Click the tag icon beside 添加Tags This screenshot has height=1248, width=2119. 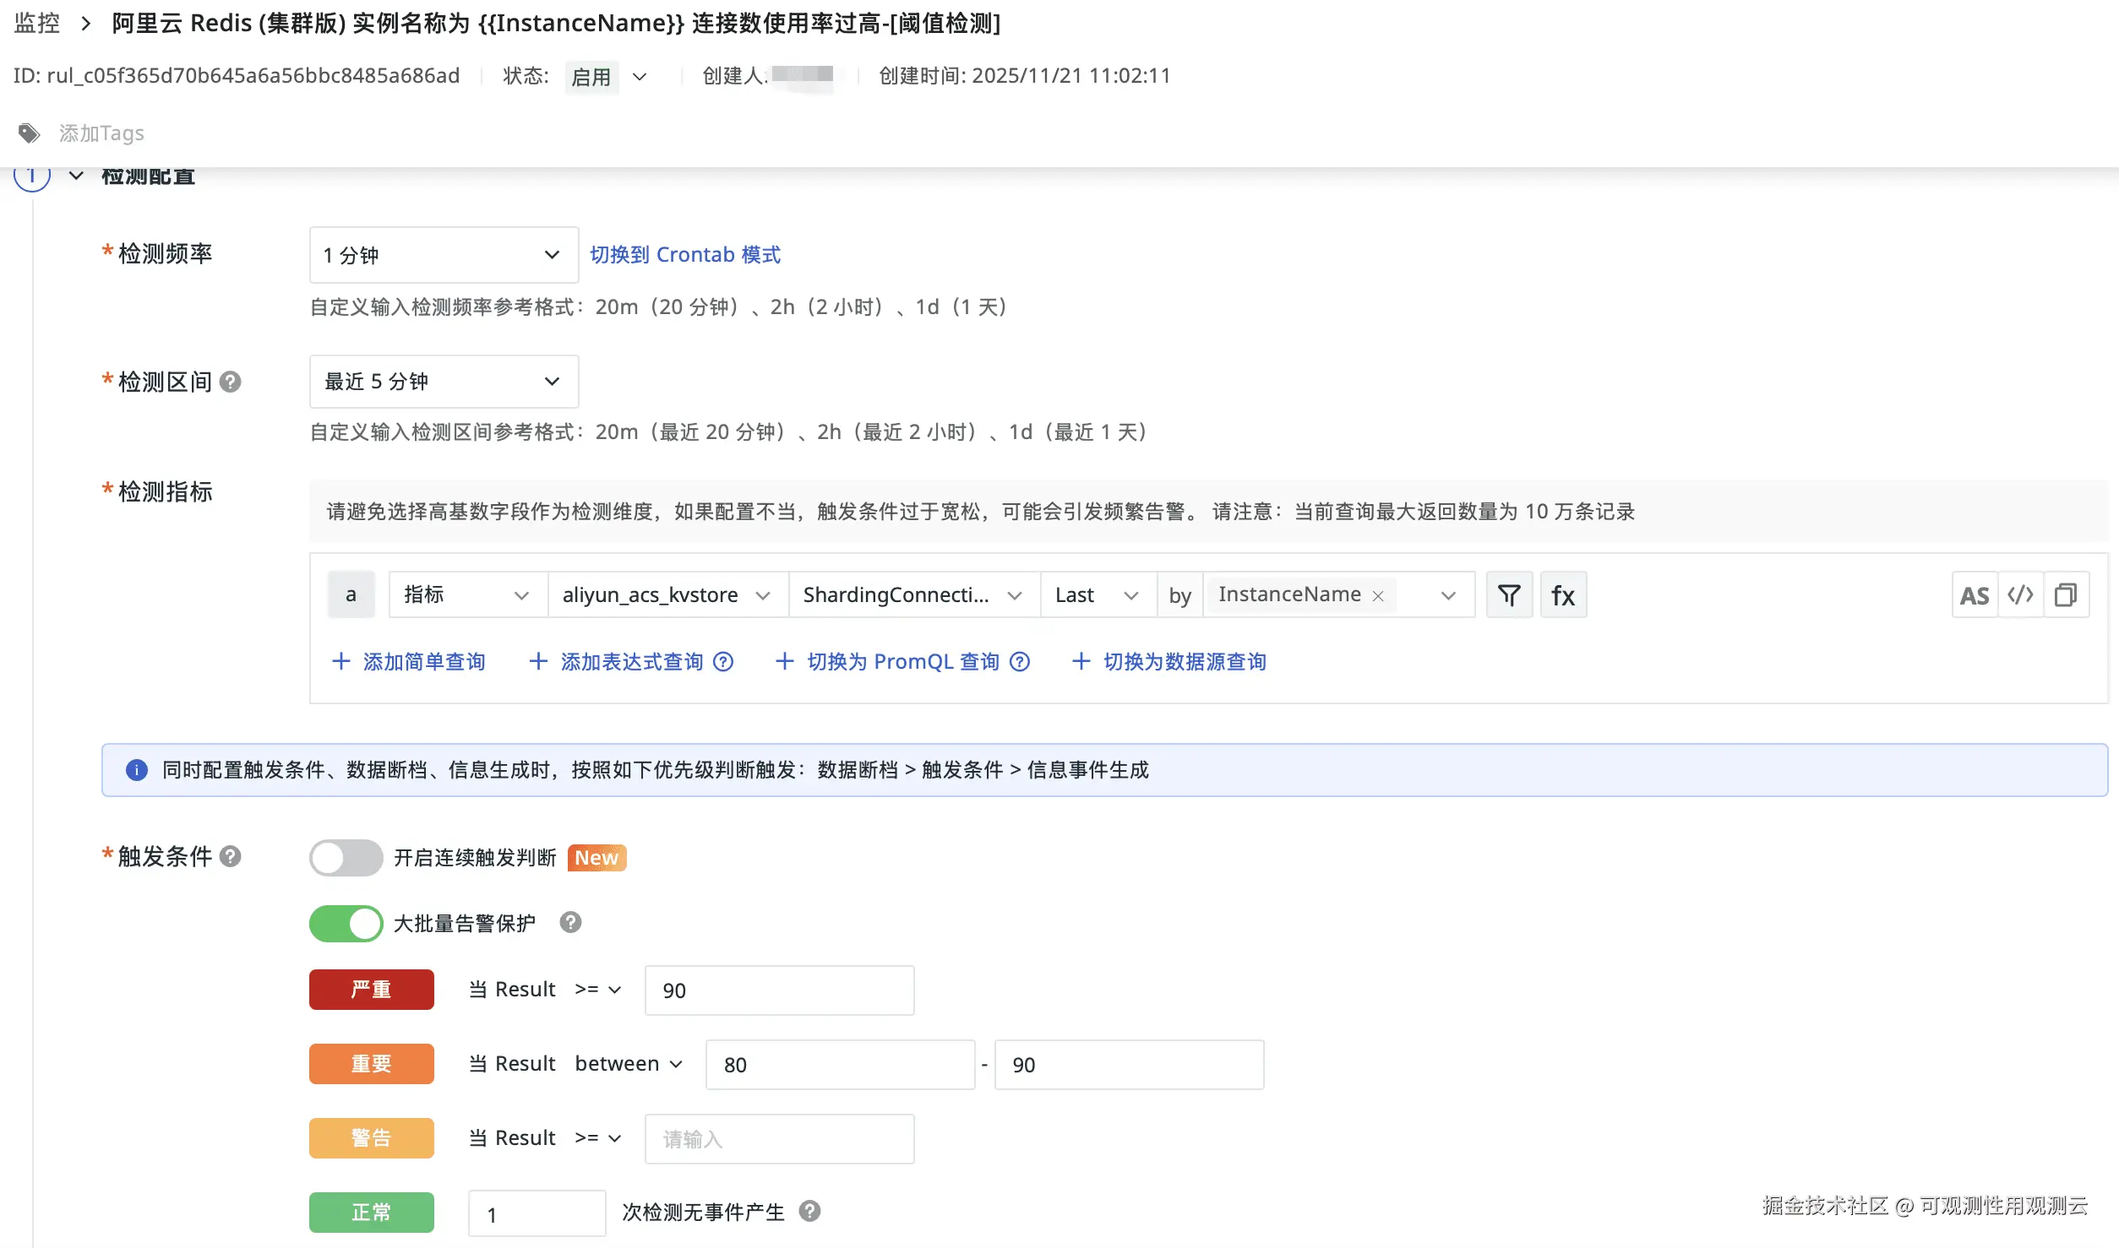tap(29, 133)
